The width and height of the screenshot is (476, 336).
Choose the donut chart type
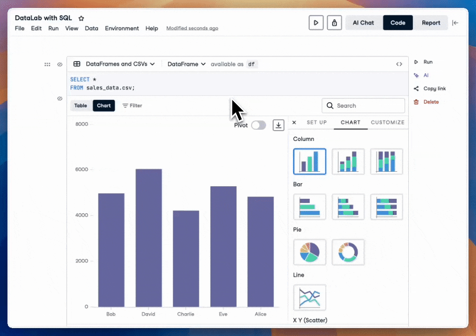click(x=348, y=252)
